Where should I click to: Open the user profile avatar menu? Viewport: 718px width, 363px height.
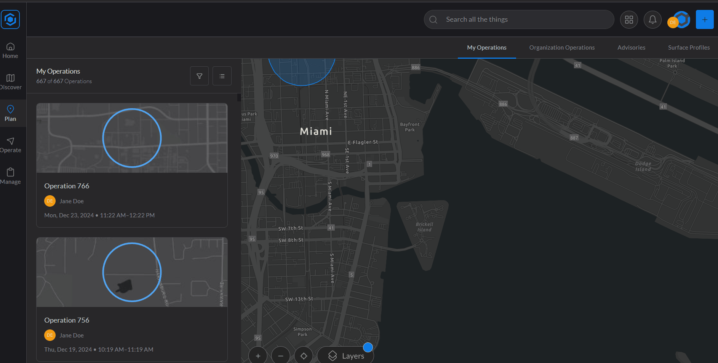[x=678, y=20]
